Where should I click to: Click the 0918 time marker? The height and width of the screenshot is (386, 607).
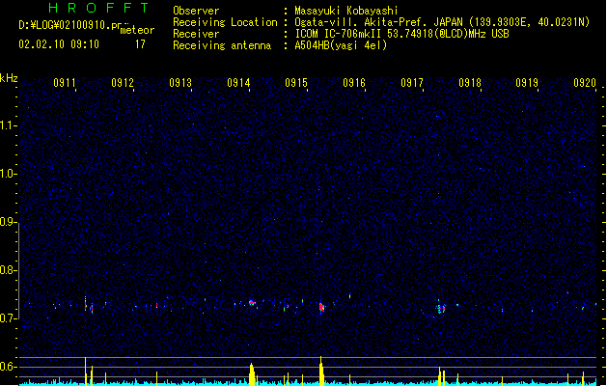pos(470,83)
